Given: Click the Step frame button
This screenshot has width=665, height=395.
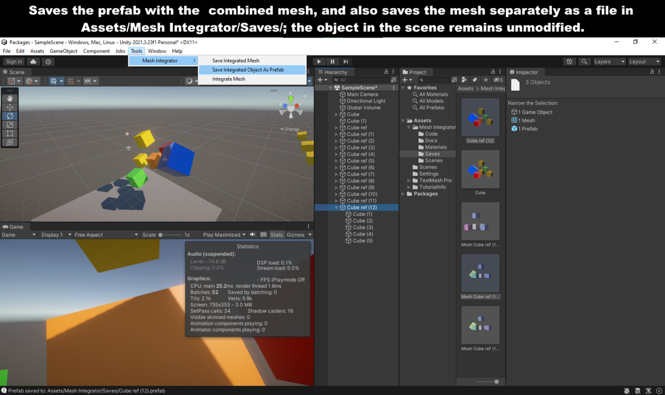Looking at the screenshot, I should [345, 61].
